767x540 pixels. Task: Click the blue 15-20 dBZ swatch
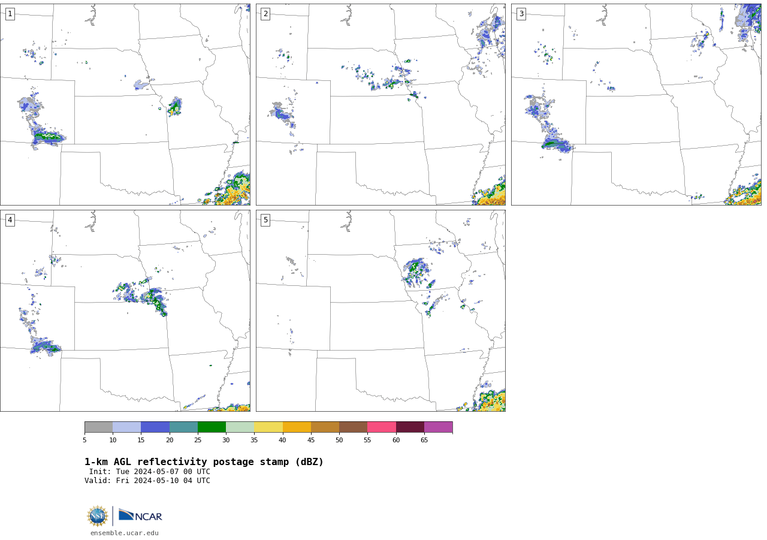pyautogui.click(x=155, y=427)
